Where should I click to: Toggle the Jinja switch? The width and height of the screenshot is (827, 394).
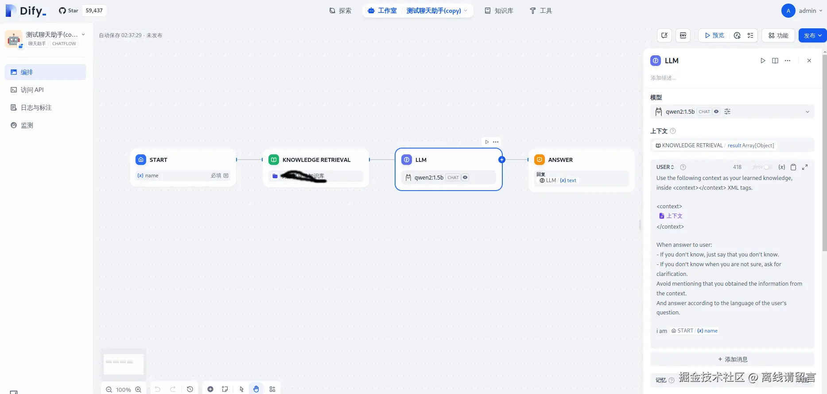pyautogui.click(x=767, y=167)
